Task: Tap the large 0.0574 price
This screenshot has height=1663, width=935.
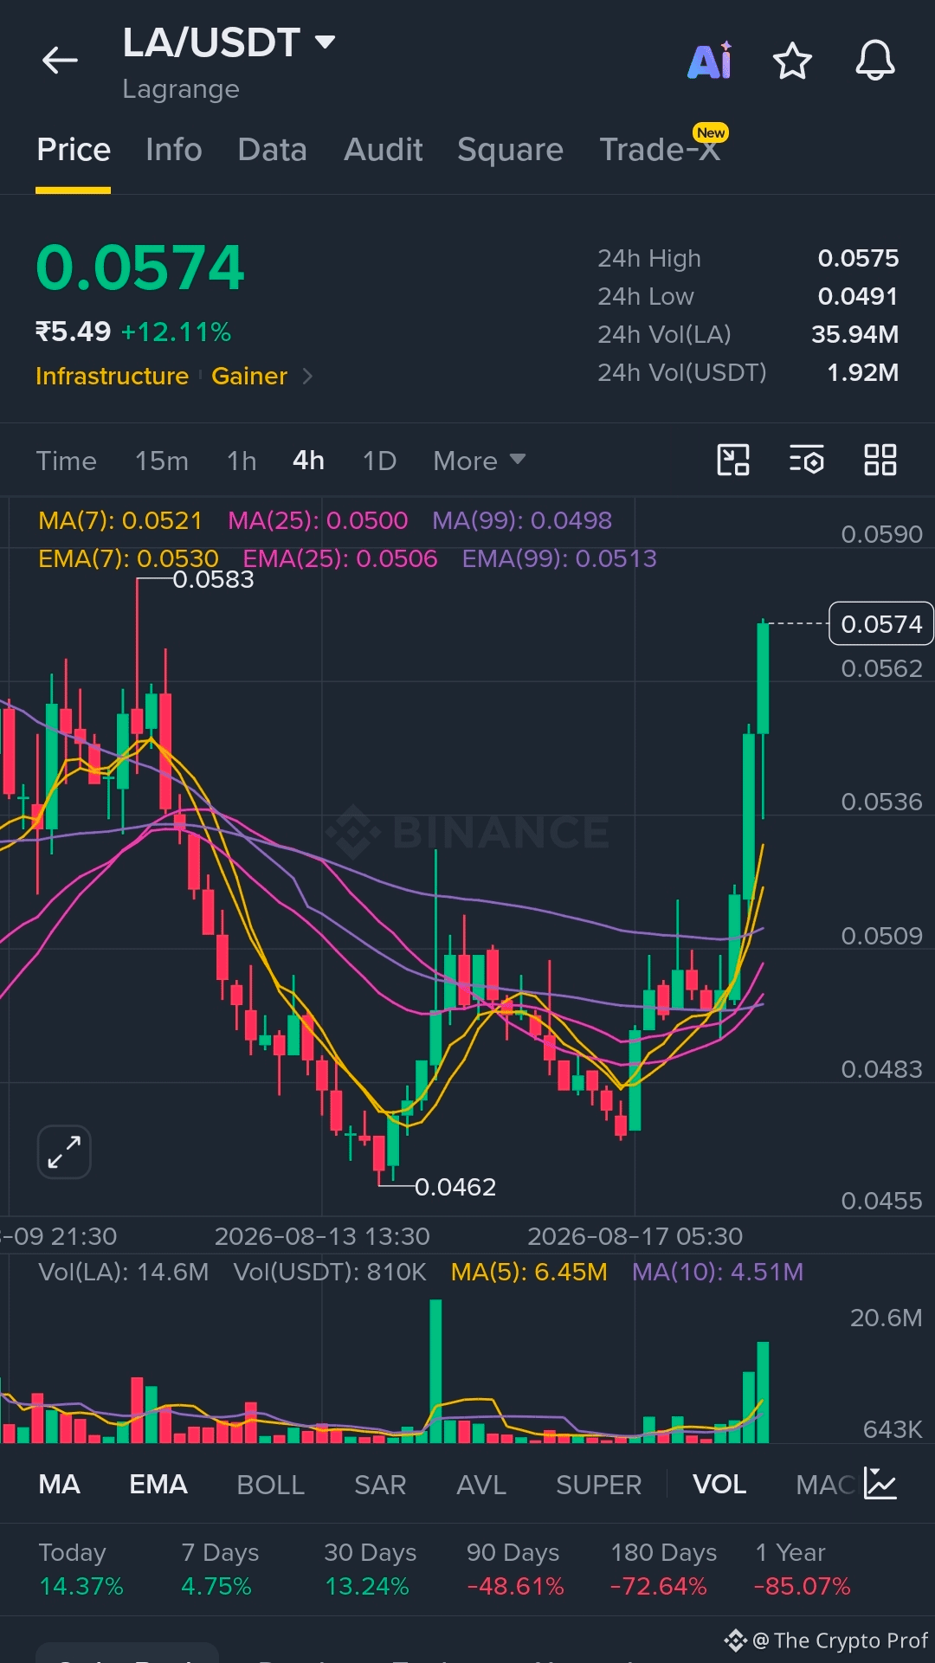Action: pyautogui.click(x=140, y=267)
